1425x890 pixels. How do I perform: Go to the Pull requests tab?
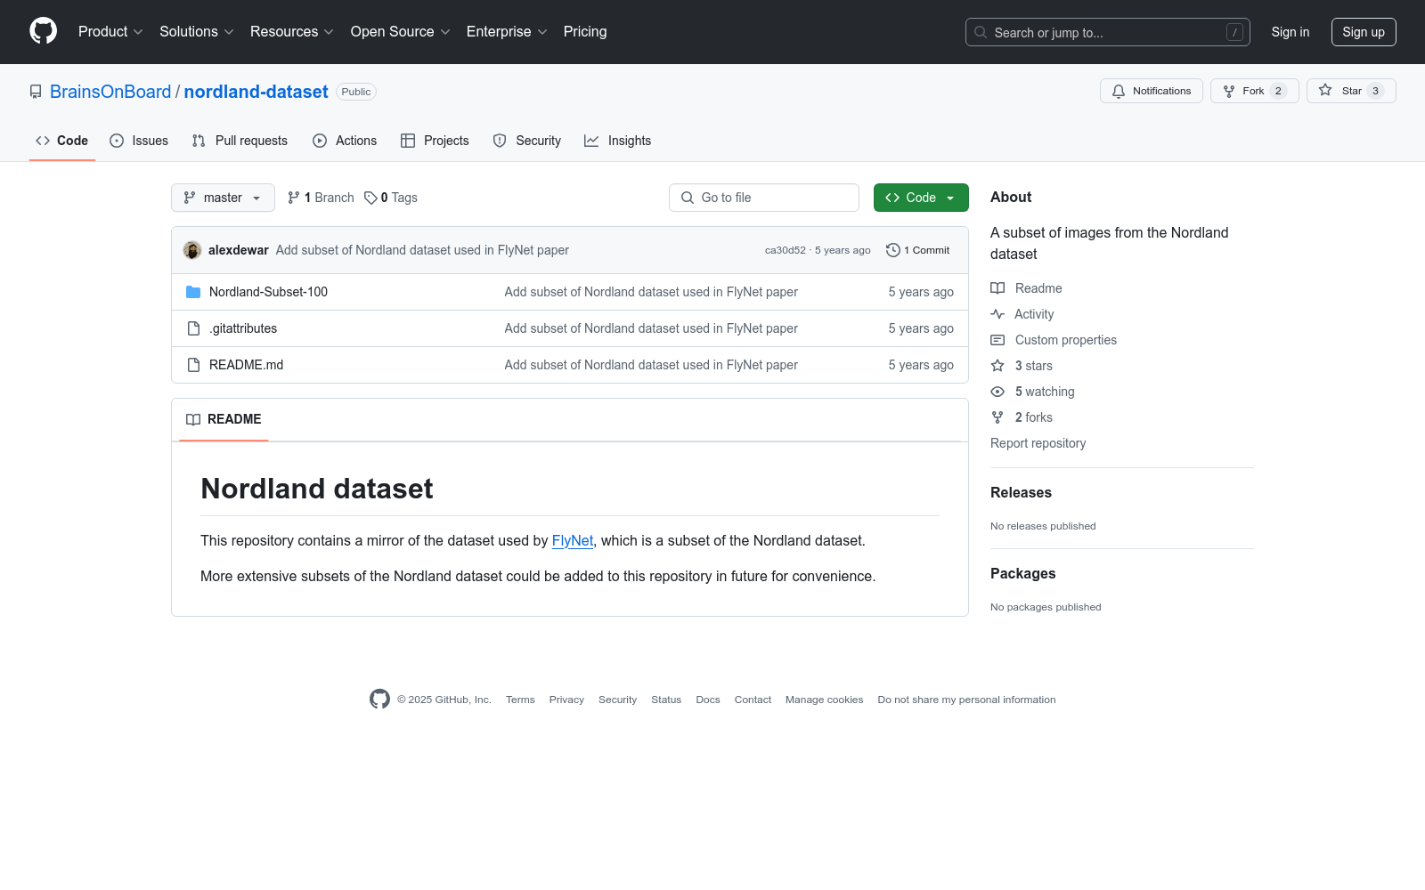[240, 141]
